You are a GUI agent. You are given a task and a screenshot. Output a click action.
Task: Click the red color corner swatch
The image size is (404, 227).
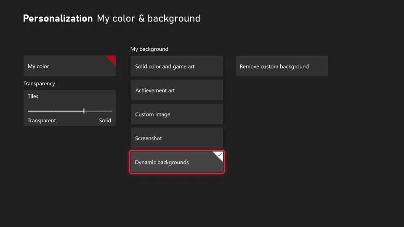(112, 59)
